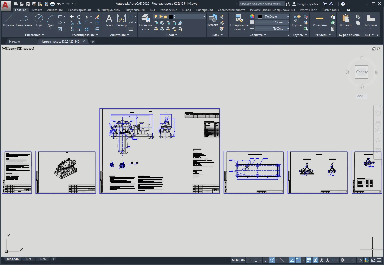Use Копирование свойств match properties
This screenshot has width=384, height=265.
tap(239, 22)
